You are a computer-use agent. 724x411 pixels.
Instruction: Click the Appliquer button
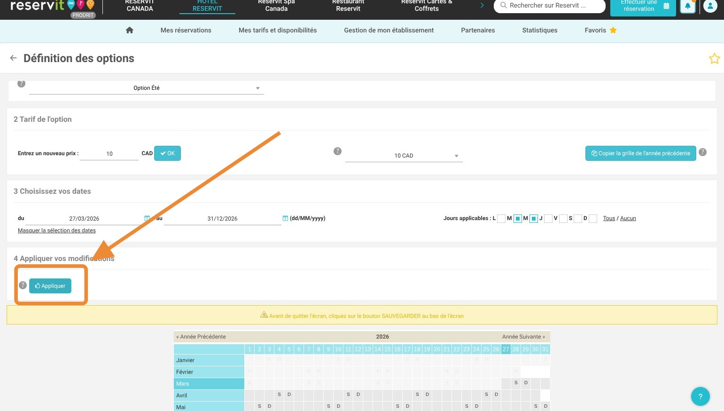point(50,286)
